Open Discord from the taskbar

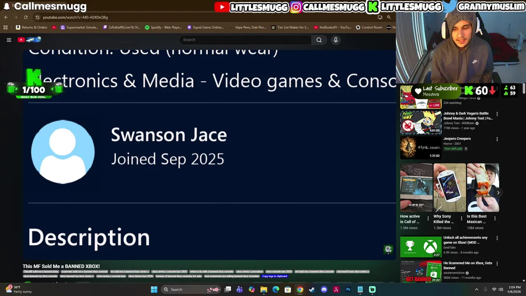click(x=324, y=289)
